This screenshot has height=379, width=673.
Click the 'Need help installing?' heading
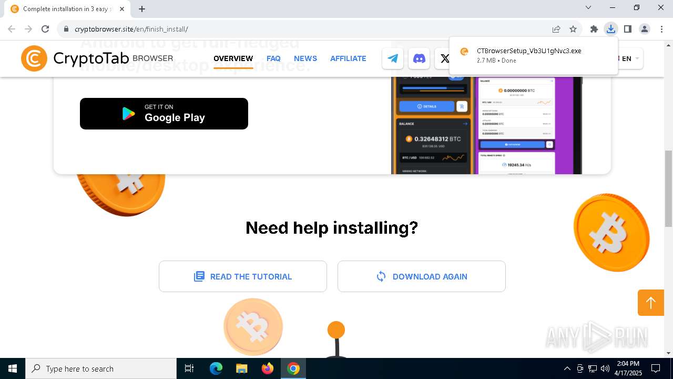point(332,228)
